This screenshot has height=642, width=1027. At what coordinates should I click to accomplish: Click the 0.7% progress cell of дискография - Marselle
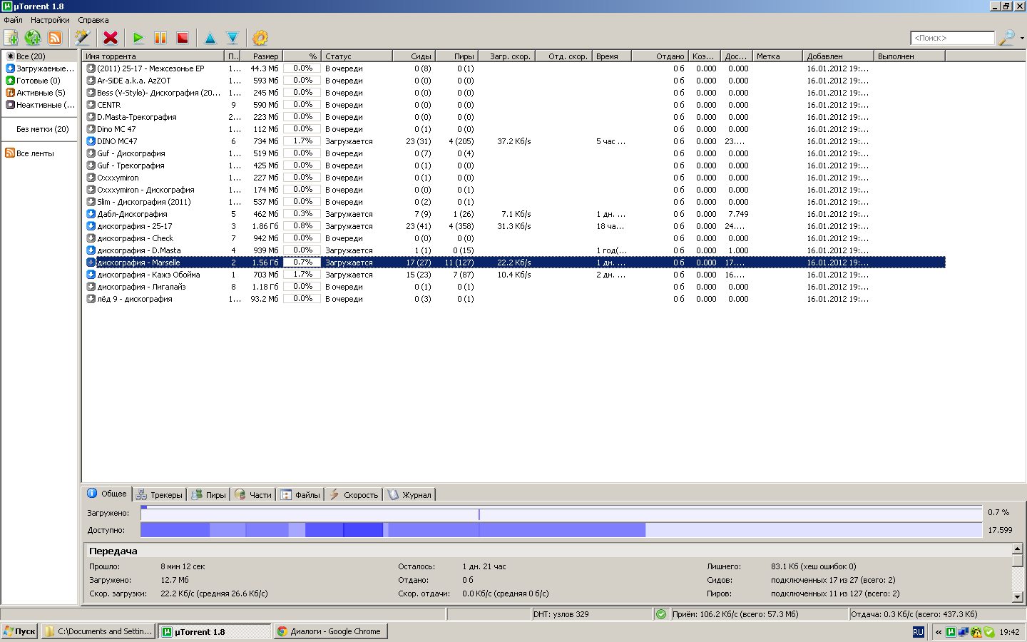point(302,263)
